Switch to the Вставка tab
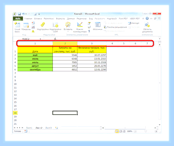Image resolution: width=174 pixels, height=146 pixels. (x=38, y=18)
